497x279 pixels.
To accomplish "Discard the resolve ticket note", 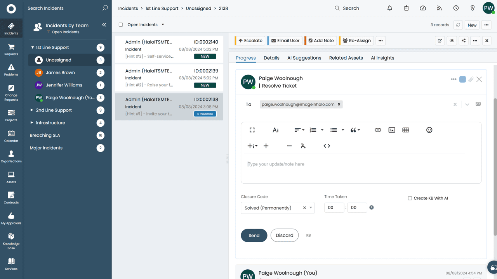I will tap(285, 236).
